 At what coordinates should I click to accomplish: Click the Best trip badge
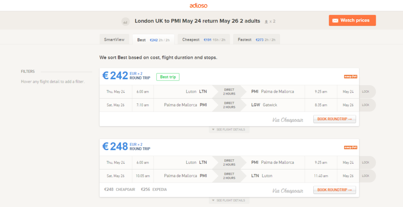point(168,77)
